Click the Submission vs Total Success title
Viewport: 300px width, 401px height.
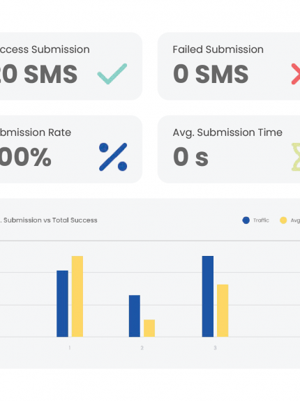click(x=49, y=220)
